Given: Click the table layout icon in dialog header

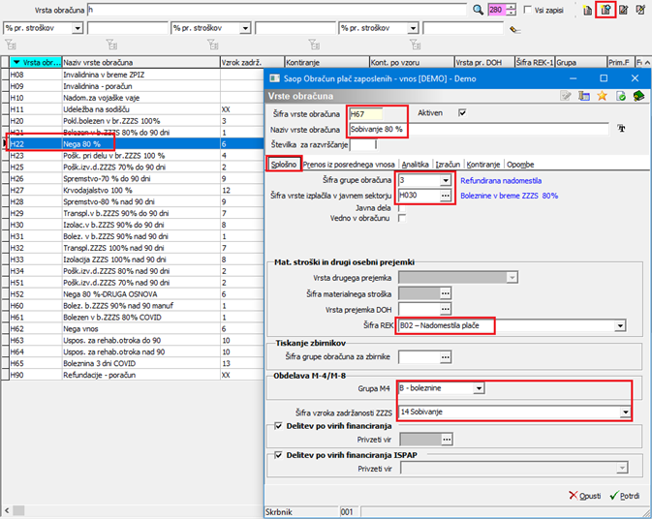Looking at the screenshot, I should coord(584,96).
